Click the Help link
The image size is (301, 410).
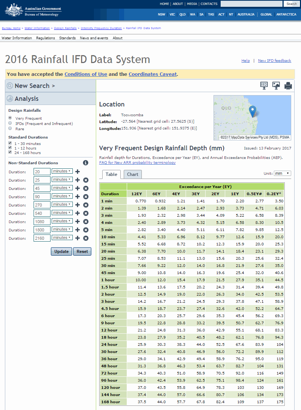click(245, 61)
